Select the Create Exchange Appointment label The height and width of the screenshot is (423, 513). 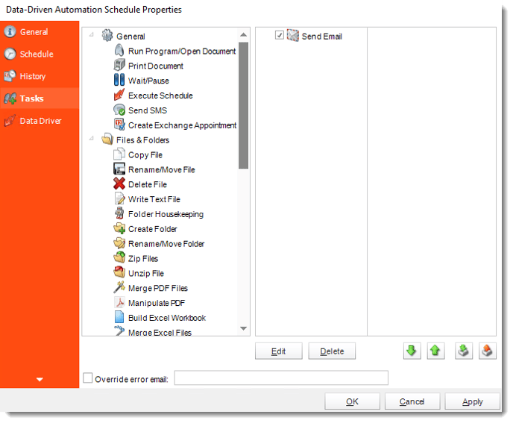click(x=182, y=125)
